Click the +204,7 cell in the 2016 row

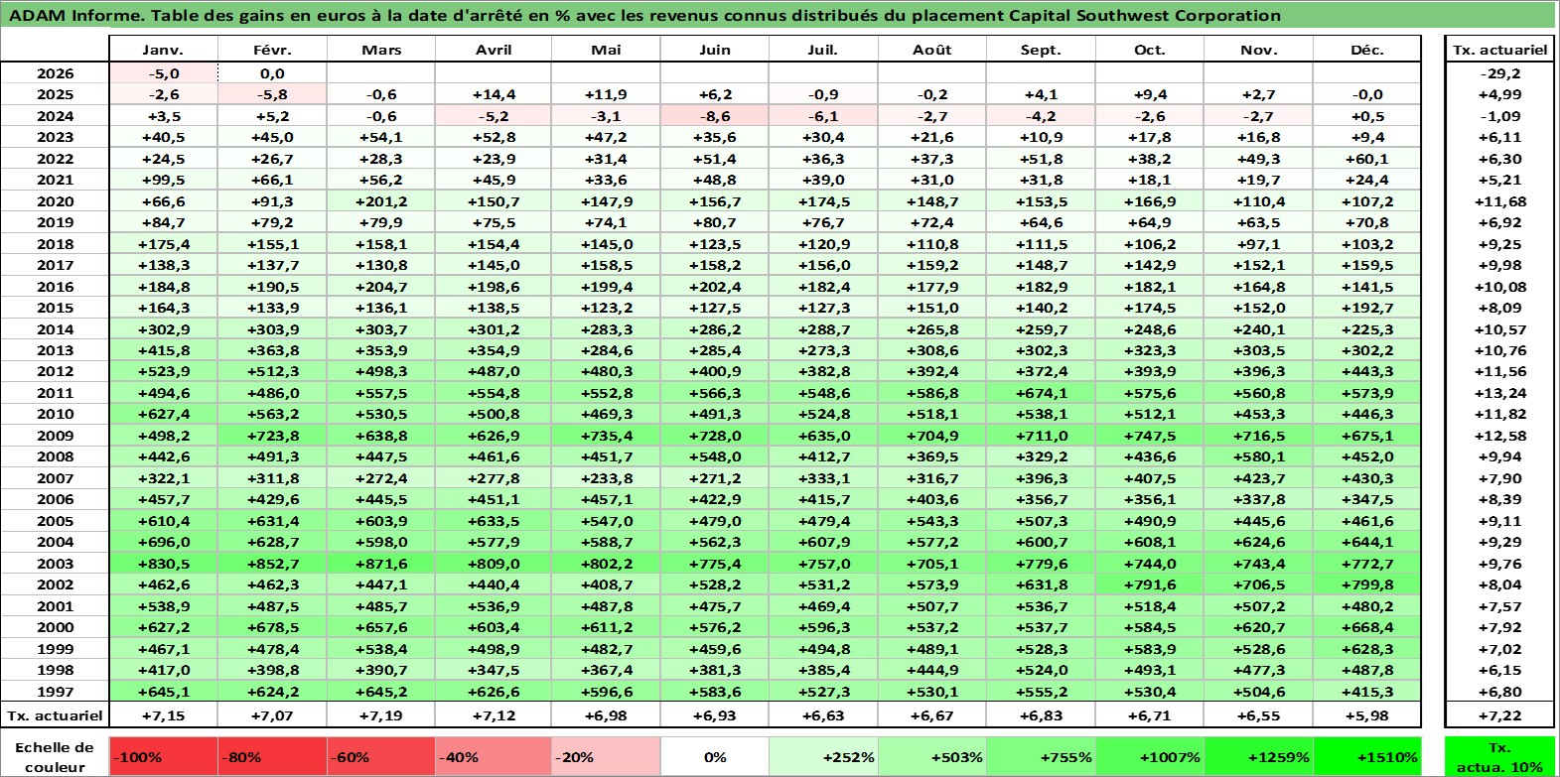[x=381, y=287]
